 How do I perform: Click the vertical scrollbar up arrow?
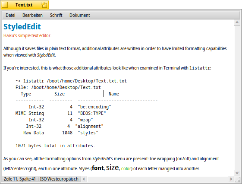237,22
